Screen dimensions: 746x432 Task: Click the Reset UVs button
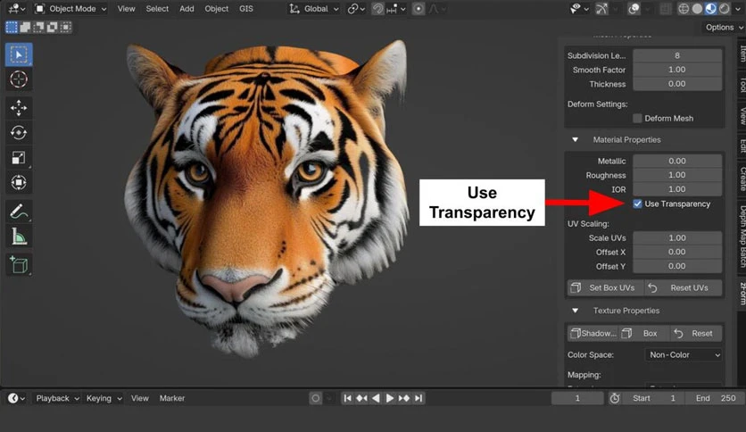[x=683, y=287]
